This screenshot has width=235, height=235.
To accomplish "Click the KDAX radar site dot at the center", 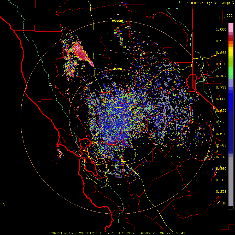I will coord(118,118).
